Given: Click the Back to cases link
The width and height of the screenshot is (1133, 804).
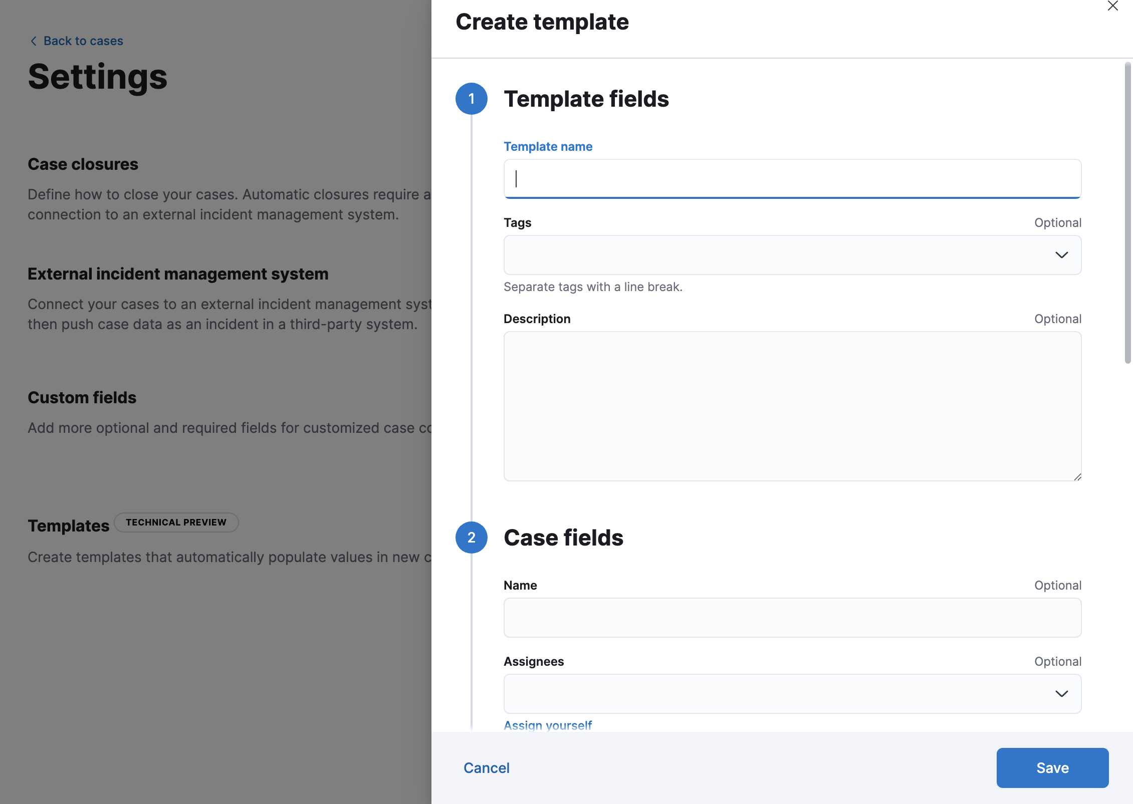Looking at the screenshot, I should tap(83, 41).
